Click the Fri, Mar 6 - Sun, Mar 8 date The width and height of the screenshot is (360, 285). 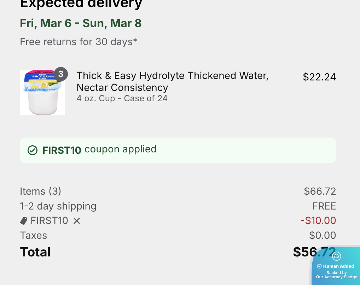tap(81, 23)
